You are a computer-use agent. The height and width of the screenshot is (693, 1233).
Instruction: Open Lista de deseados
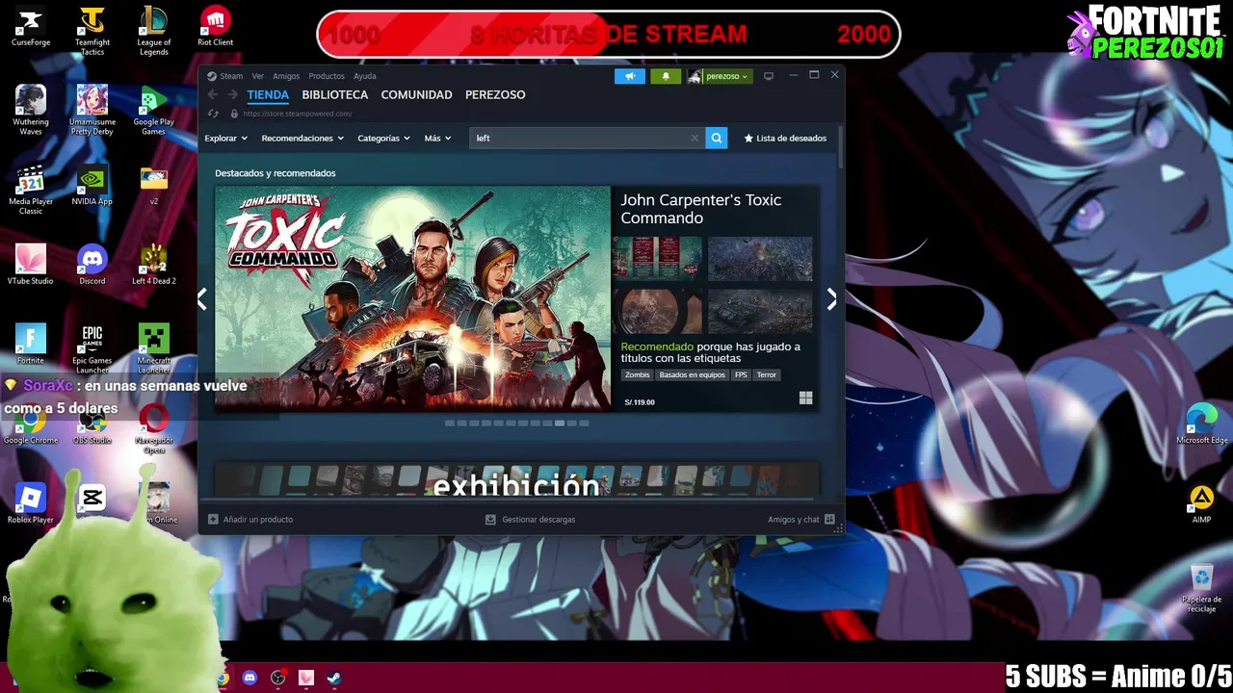click(x=785, y=138)
